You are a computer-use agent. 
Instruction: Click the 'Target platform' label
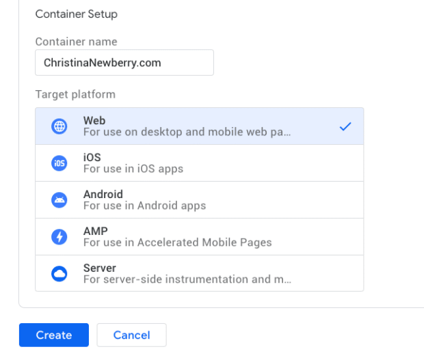point(75,94)
